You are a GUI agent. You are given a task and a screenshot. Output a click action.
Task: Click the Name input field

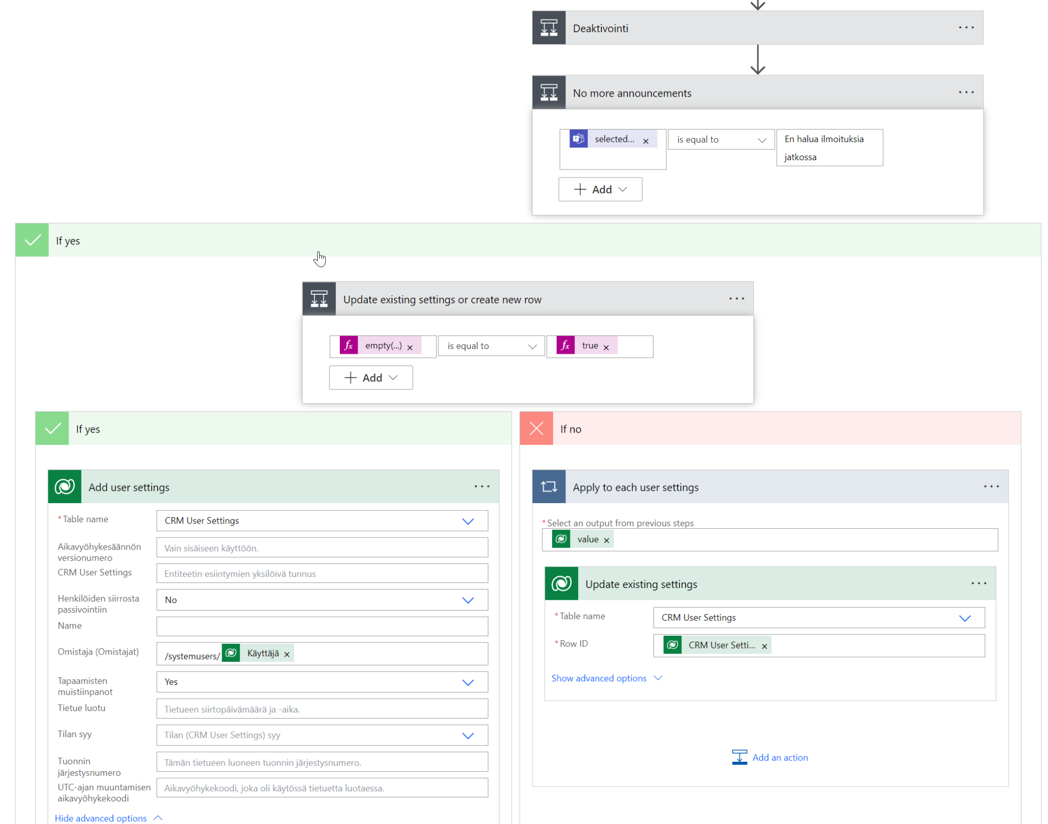[322, 626]
